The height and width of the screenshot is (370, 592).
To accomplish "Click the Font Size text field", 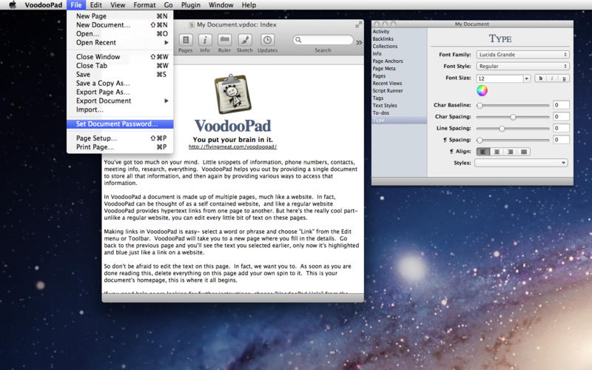I will click(x=499, y=78).
